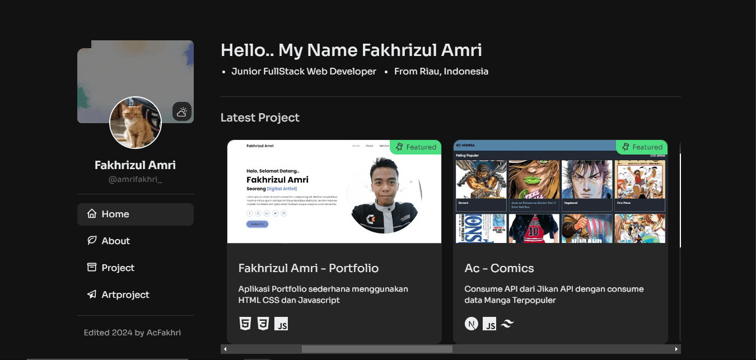Toggle the weather icon near the profile photo

click(x=182, y=111)
